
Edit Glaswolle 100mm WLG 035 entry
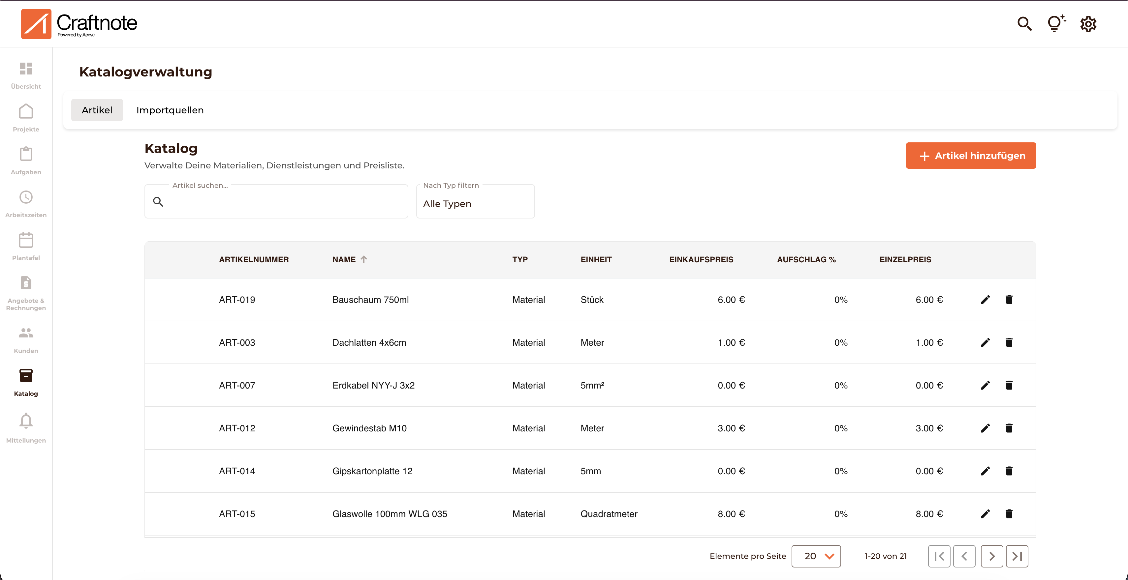pyautogui.click(x=985, y=514)
